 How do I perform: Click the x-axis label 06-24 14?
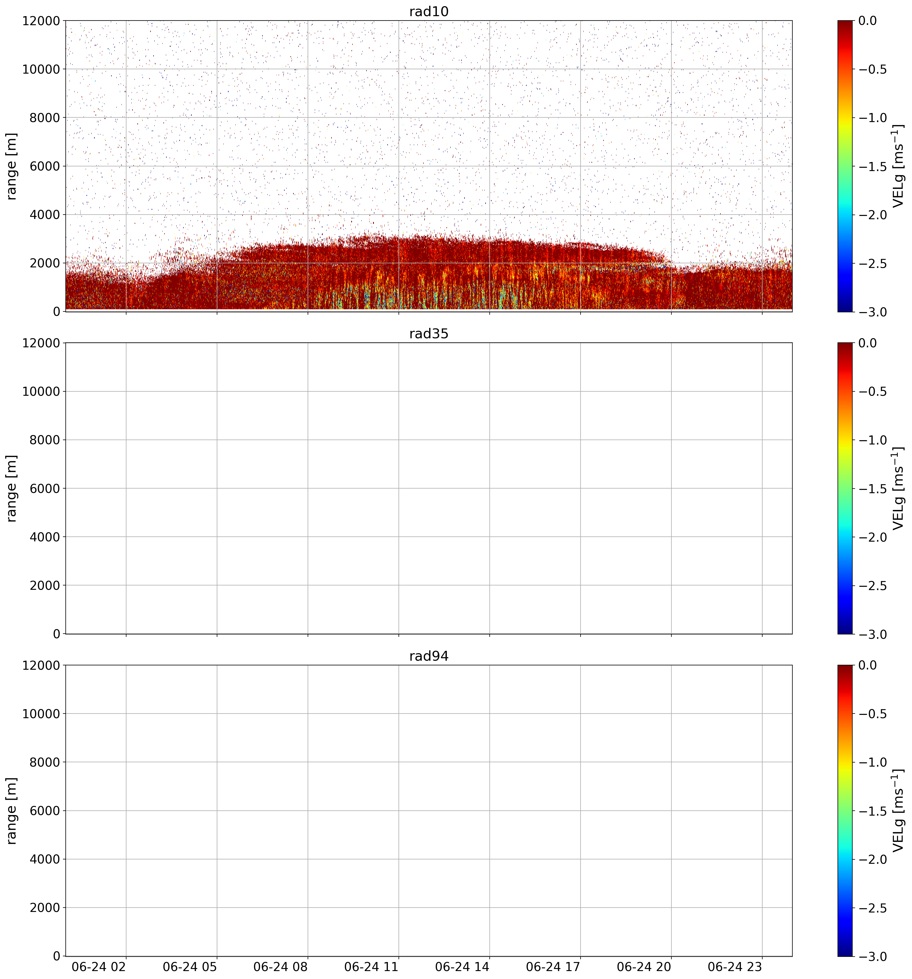(x=462, y=967)
